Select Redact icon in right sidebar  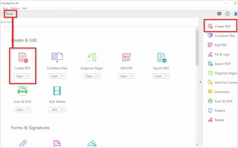click(210, 120)
